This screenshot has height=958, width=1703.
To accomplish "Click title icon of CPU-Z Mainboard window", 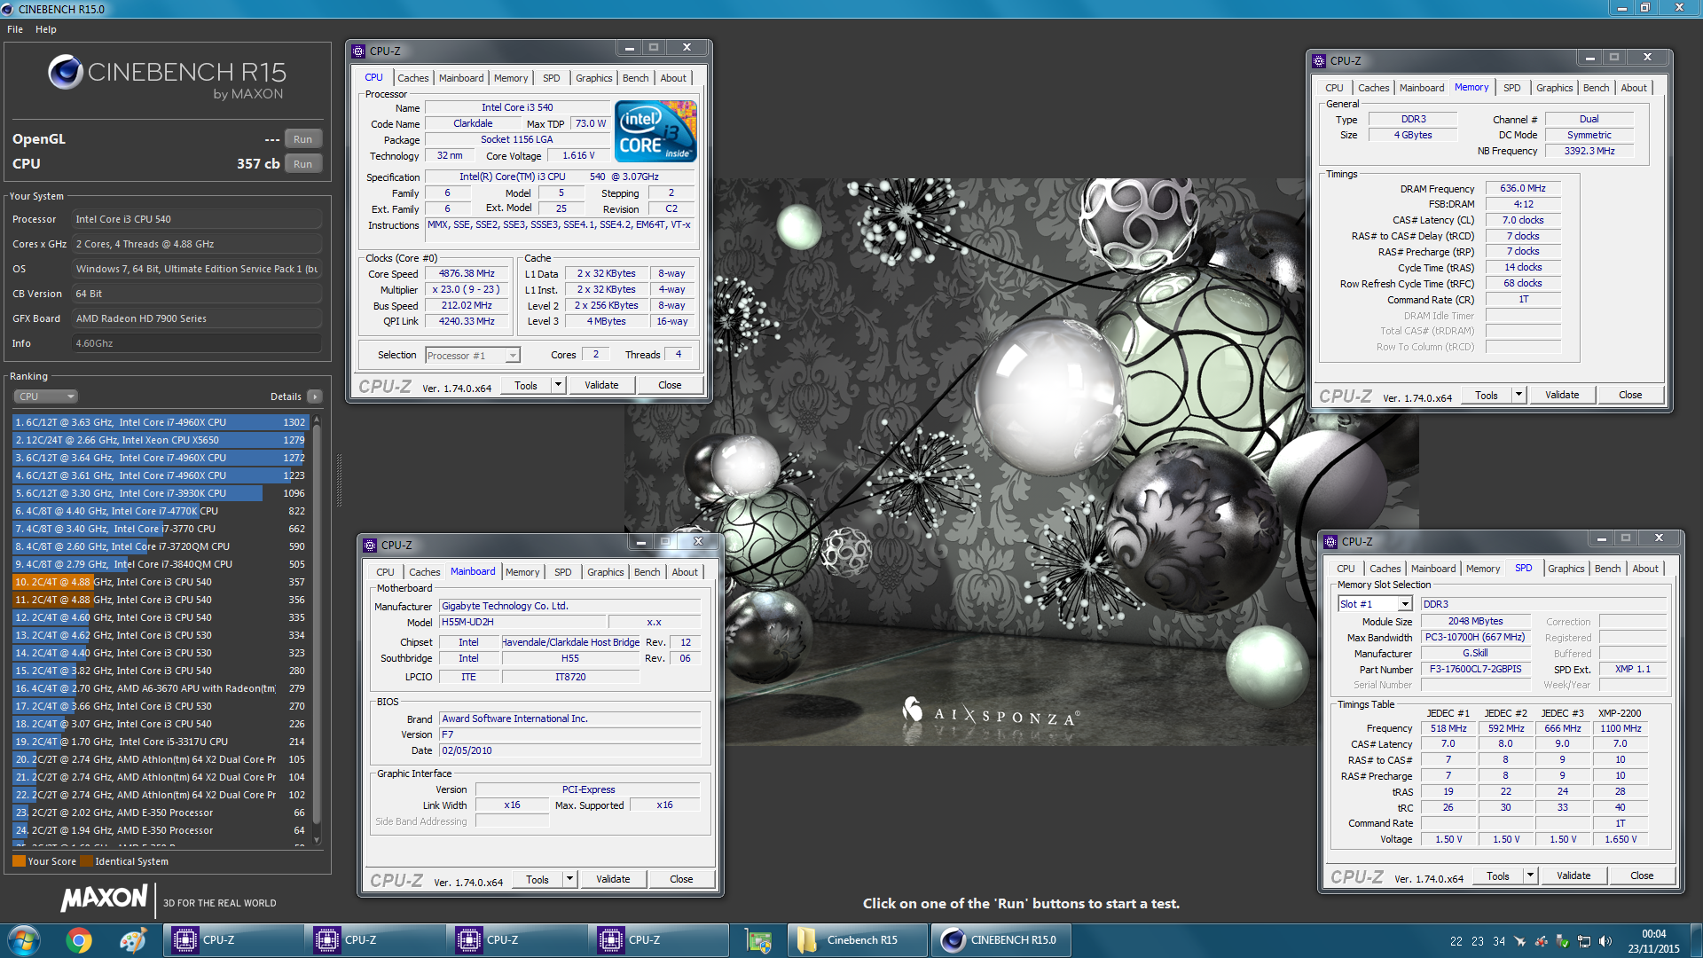I will click(x=370, y=546).
